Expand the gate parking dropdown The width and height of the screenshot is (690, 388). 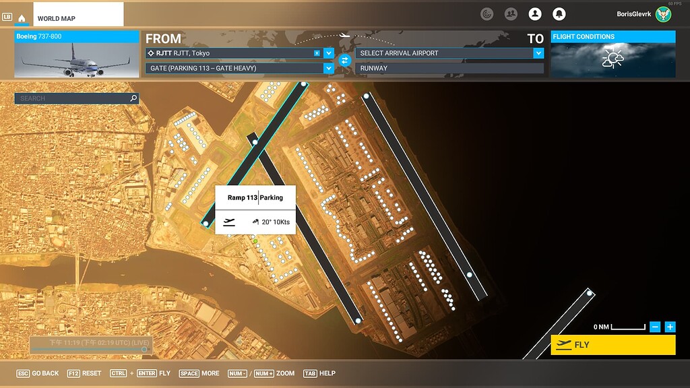click(x=329, y=68)
